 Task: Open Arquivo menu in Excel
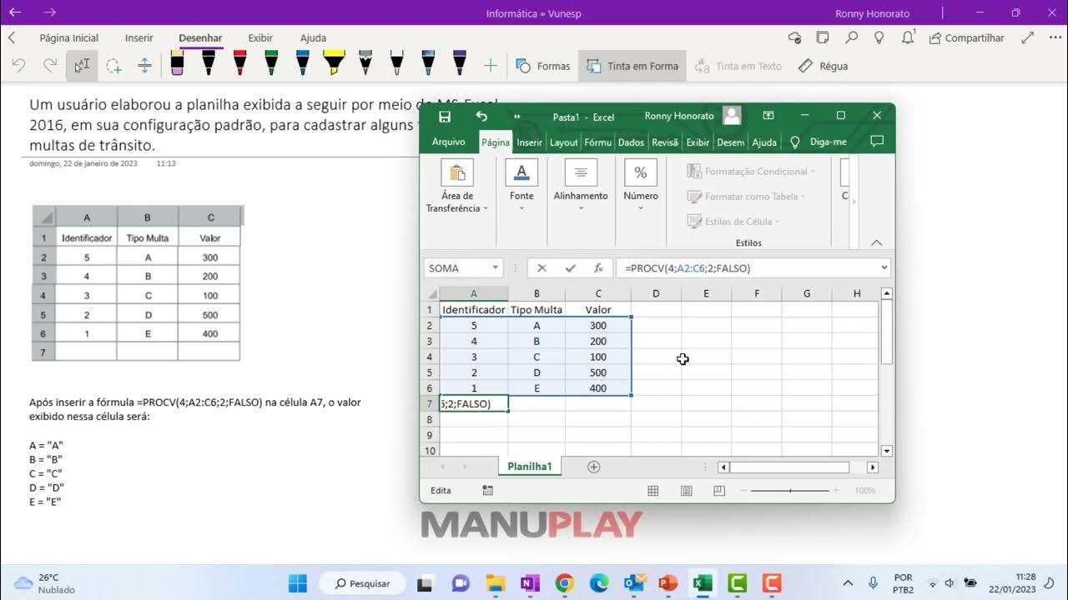point(449,142)
